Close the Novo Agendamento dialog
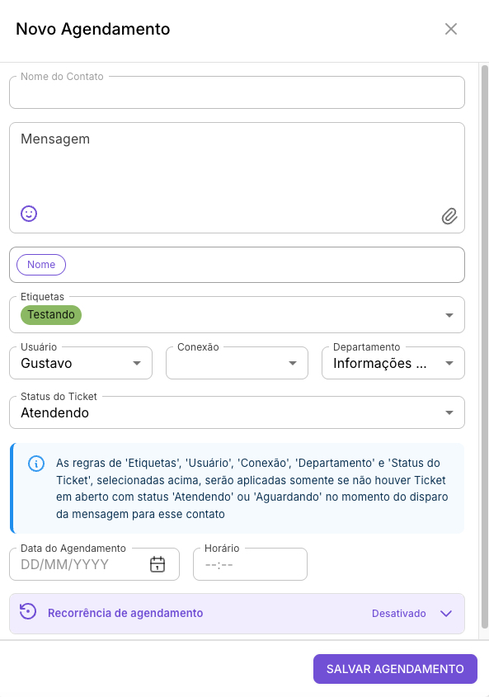489x697 pixels. (x=451, y=28)
